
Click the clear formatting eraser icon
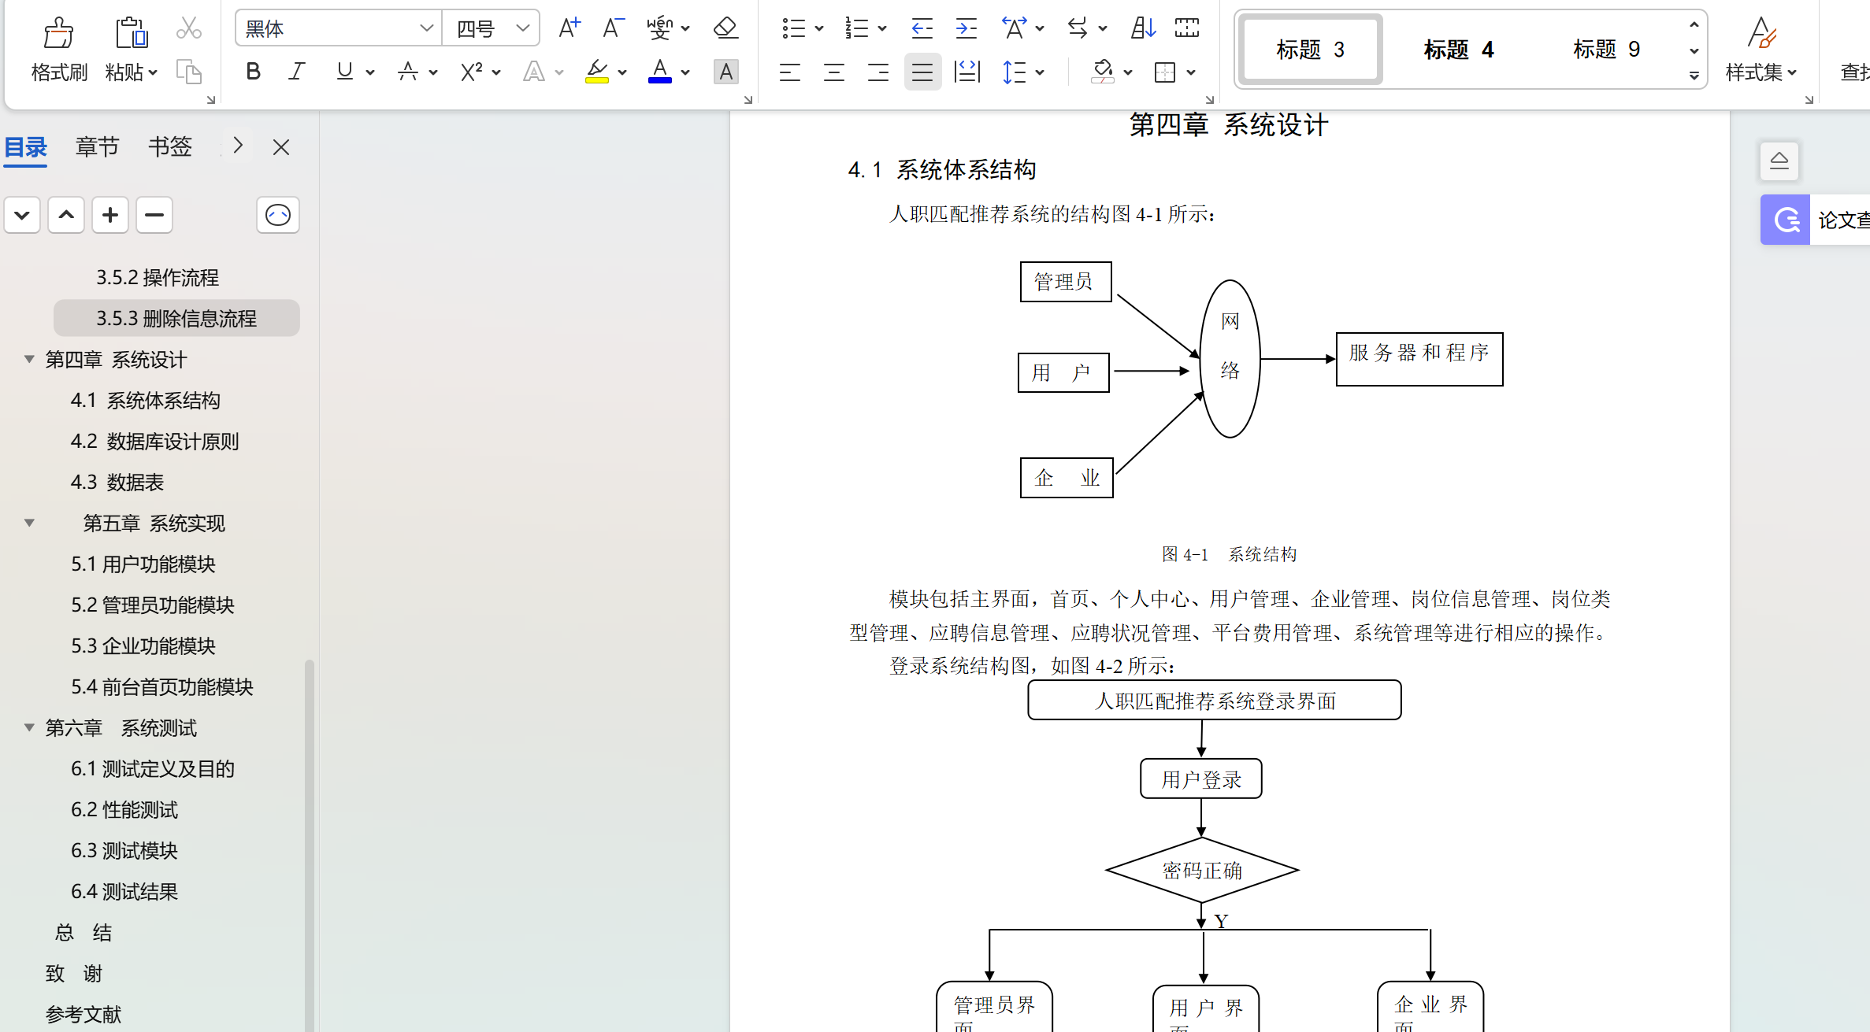[x=725, y=29]
